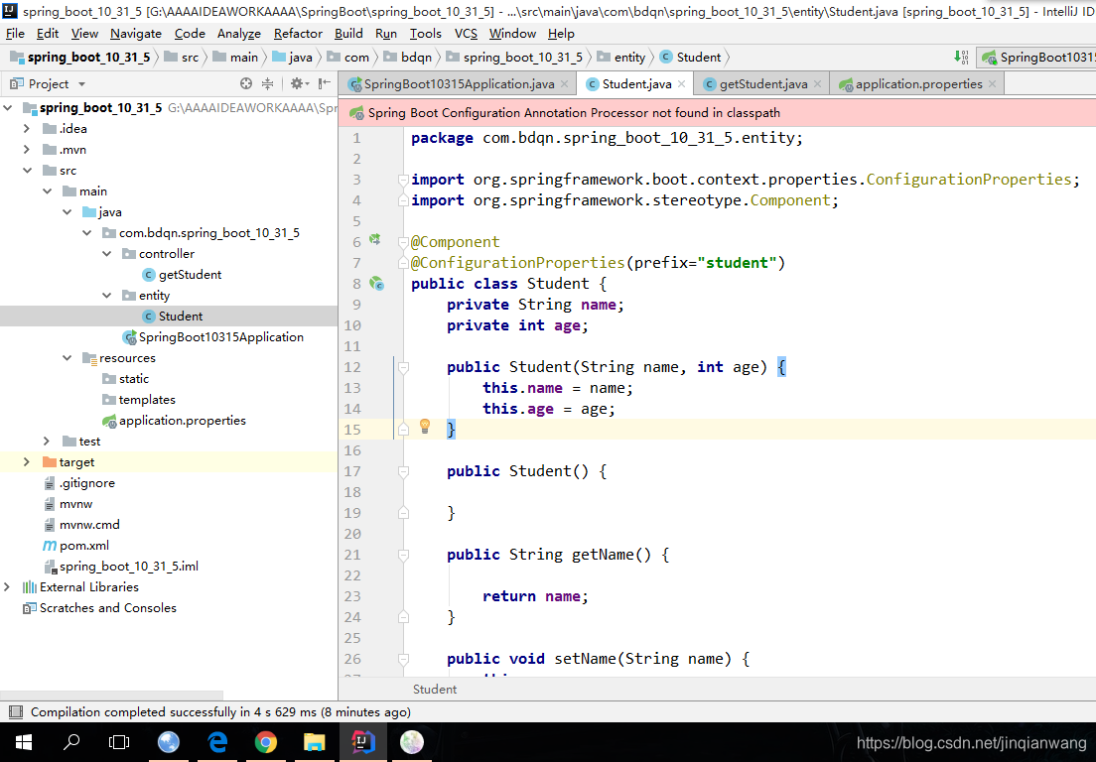1096x762 pixels.
Task: Click the Project panel horizontal scrollbar
Action: coord(112,695)
